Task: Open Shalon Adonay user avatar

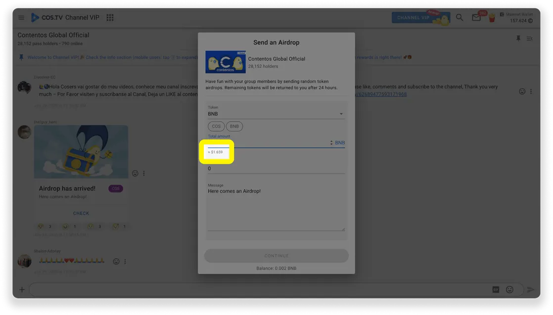Action: 24,261
